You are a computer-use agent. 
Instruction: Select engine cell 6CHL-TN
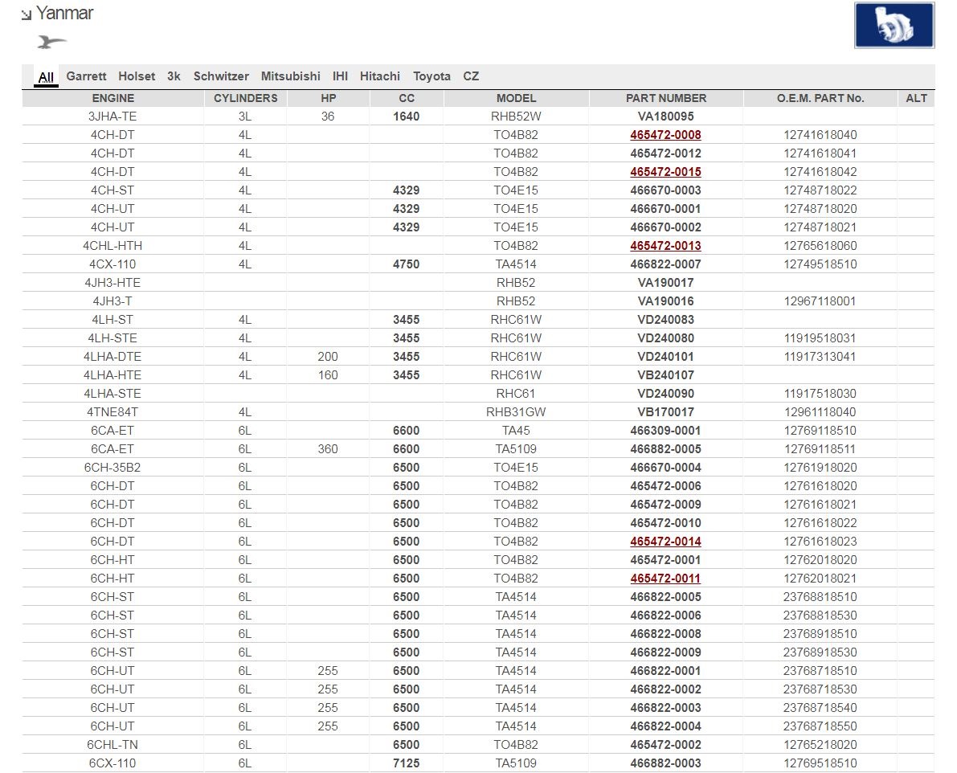click(112, 744)
